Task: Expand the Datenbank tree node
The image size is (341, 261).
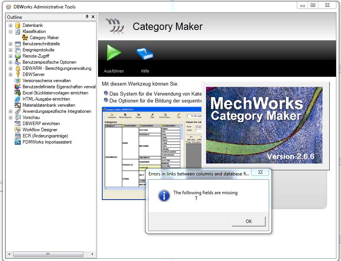Action: point(10,25)
